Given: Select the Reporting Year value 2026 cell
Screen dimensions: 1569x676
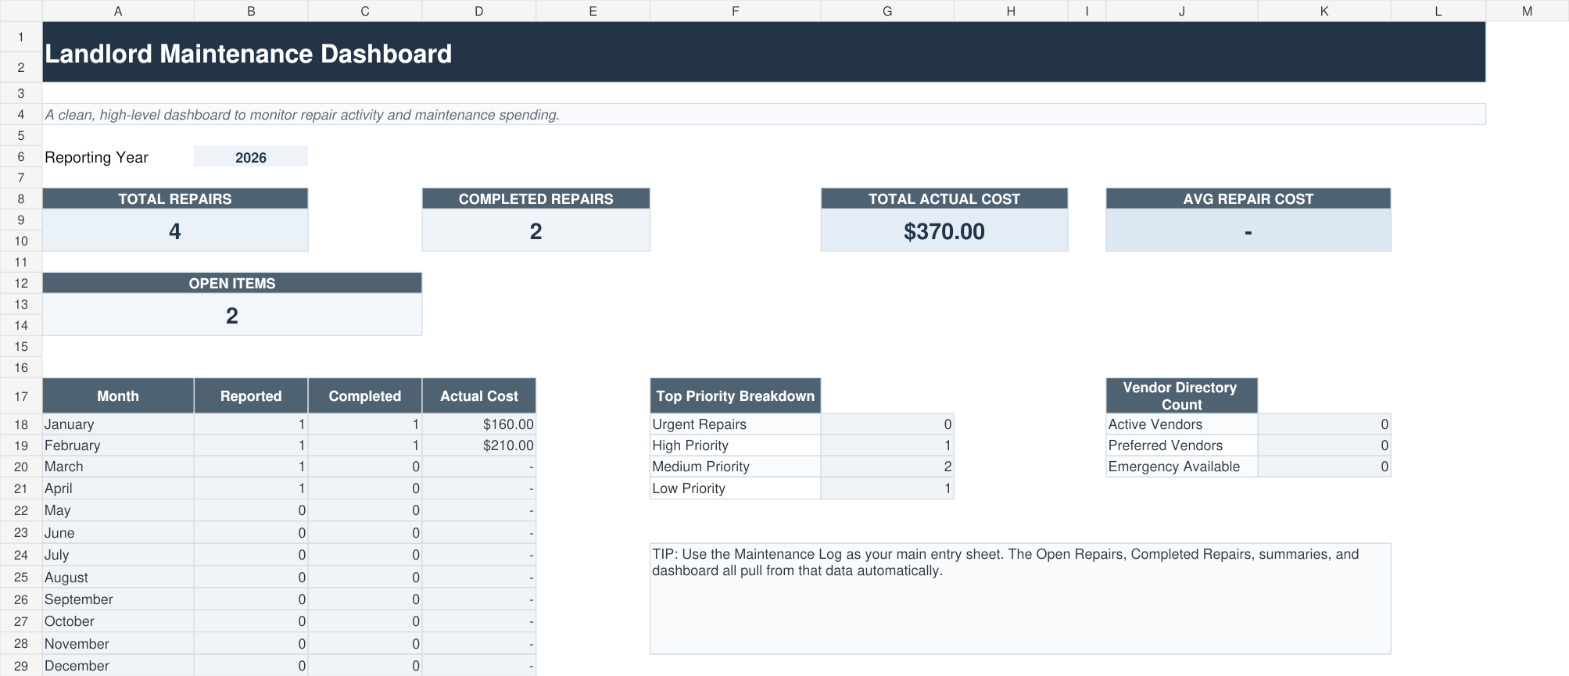Looking at the screenshot, I should 251,156.
